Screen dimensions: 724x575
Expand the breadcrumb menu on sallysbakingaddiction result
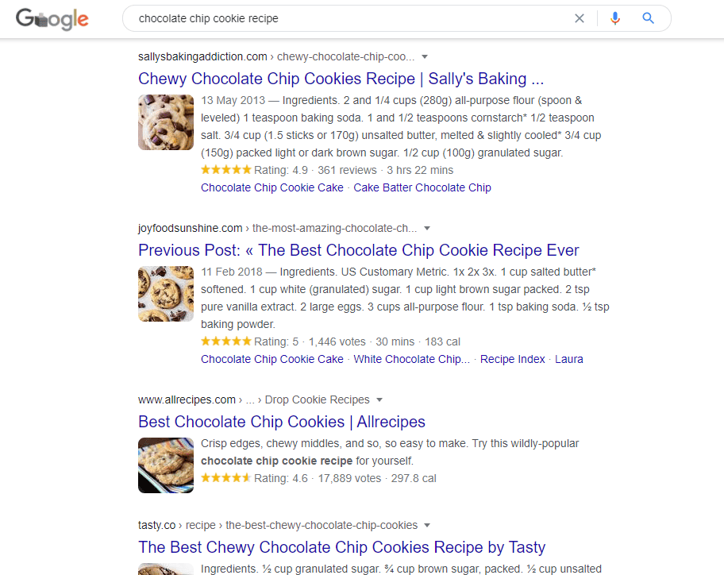pyautogui.click(x=426, y=56)
